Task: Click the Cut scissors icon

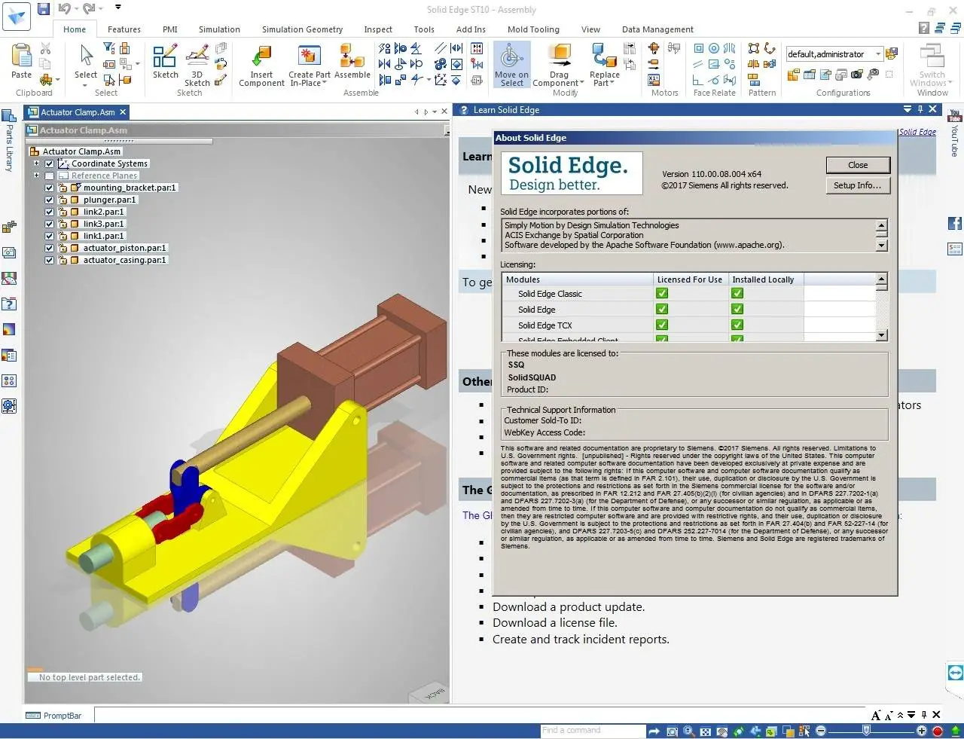Action: (x=45, y=48)
